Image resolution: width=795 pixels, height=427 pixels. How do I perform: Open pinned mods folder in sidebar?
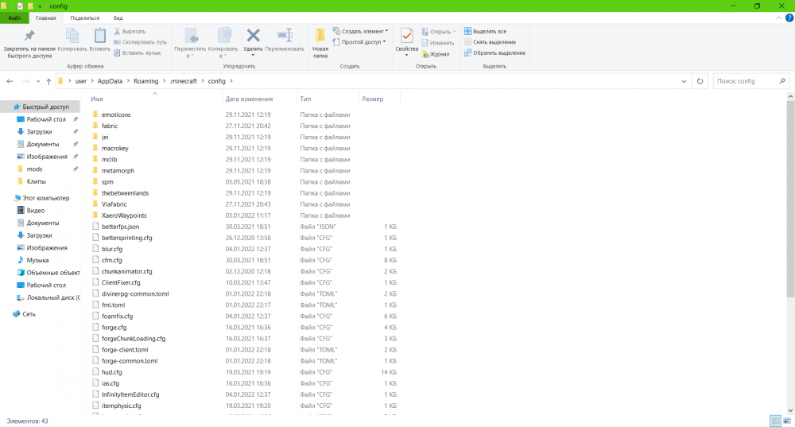click(34, 169)
